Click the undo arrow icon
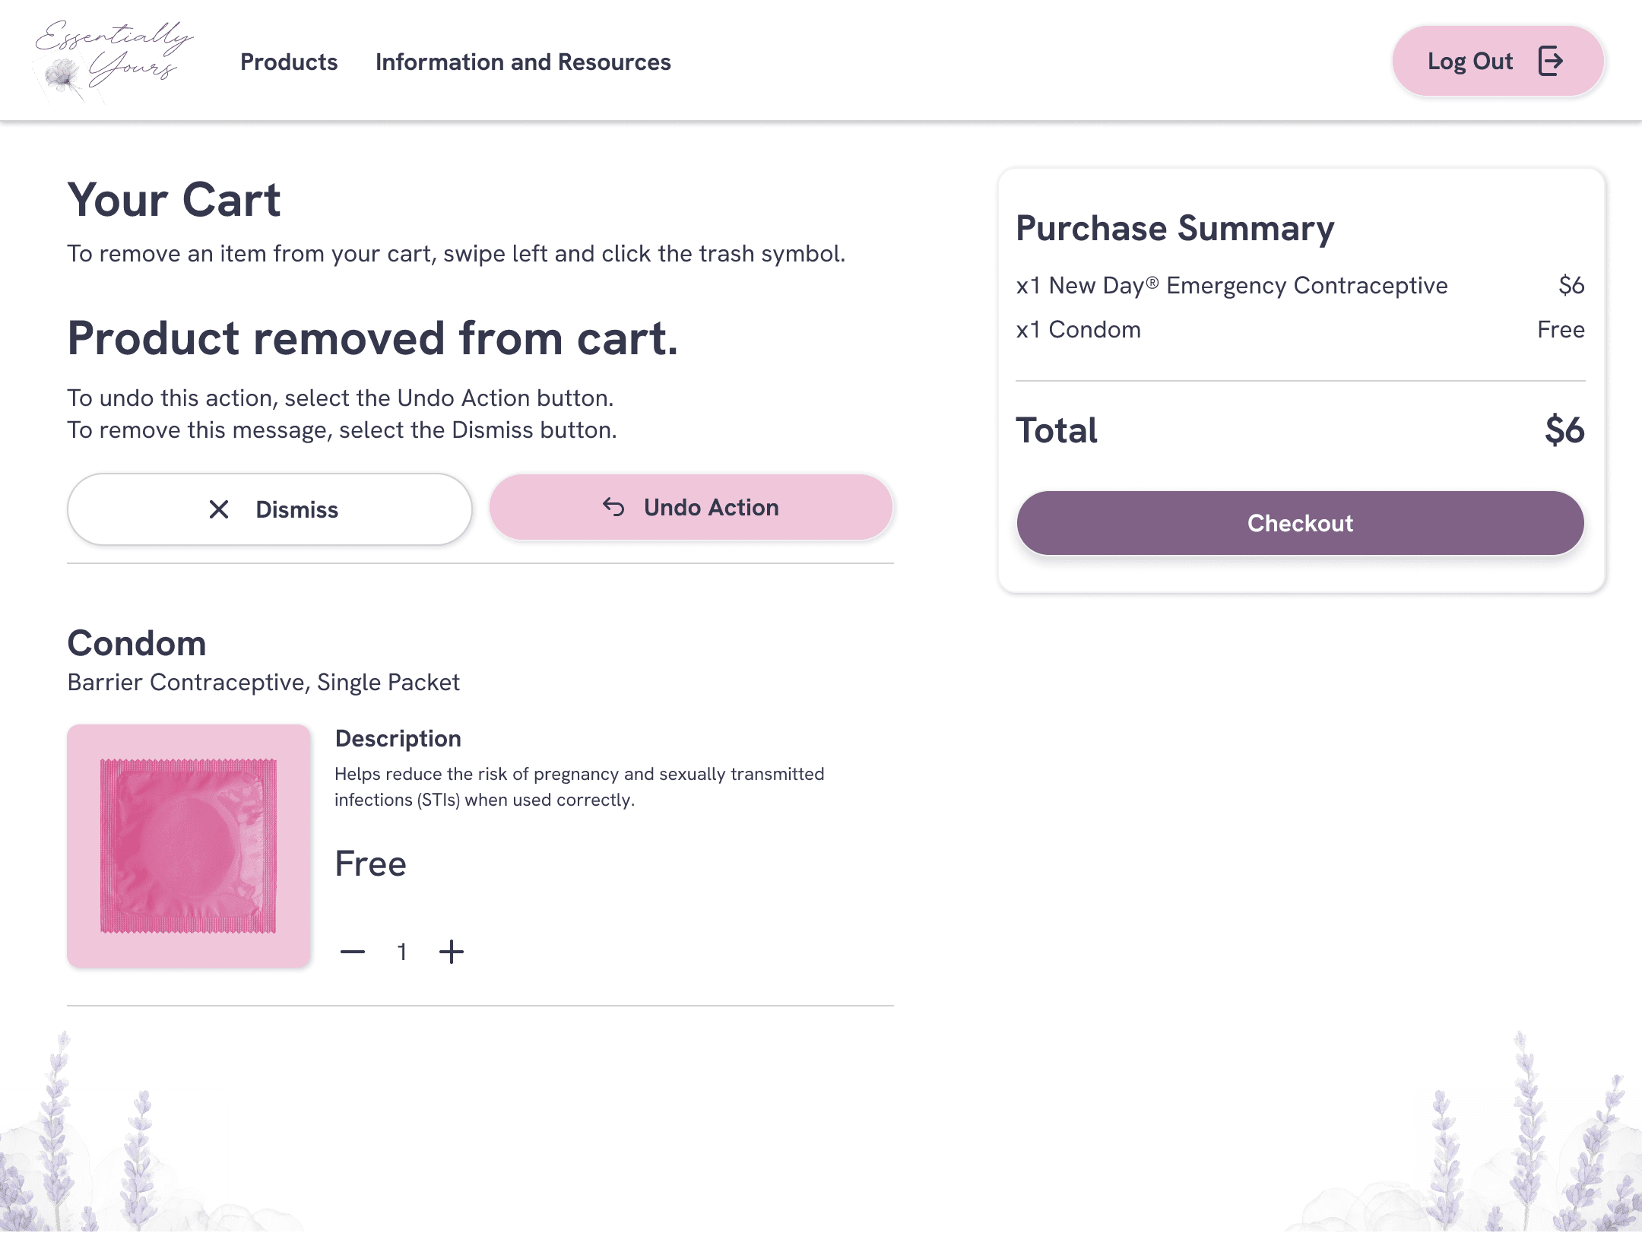Screen dimensions: 1642x1233 pyautogui.click(x=613, y=506)
